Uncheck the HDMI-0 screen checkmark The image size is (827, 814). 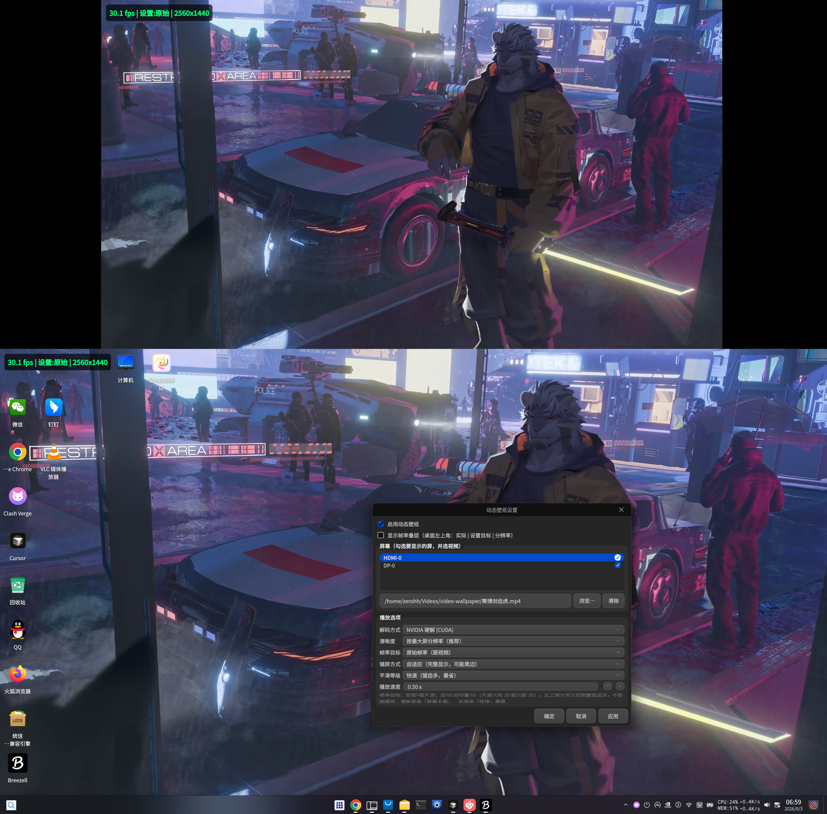pos(617,558)
